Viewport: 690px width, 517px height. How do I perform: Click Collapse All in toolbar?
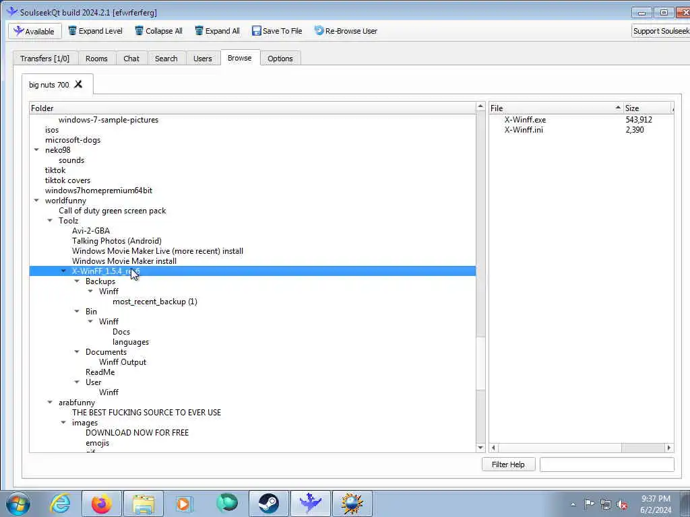pos(159,31)
